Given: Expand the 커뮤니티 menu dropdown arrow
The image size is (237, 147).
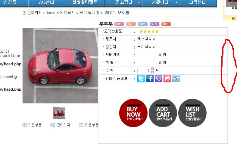Looking at the screenshot, I should (x=176, y=2).
